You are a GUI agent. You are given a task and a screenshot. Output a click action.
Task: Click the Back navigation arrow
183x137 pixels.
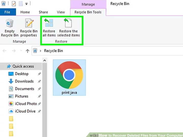coord(4,51)
